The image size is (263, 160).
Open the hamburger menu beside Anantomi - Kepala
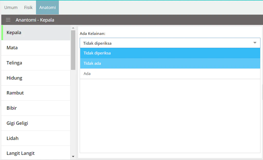tap(8, 20)
